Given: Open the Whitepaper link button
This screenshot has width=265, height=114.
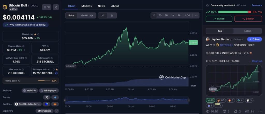Looking at the screenshot, I should (x=49, y=91).
